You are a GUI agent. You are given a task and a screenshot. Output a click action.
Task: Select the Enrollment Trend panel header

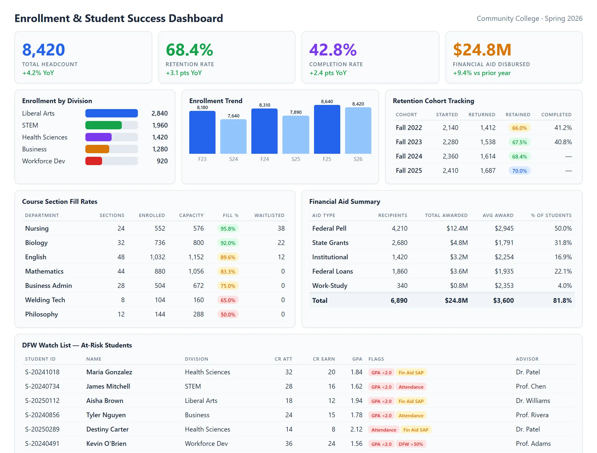[216, 101]
